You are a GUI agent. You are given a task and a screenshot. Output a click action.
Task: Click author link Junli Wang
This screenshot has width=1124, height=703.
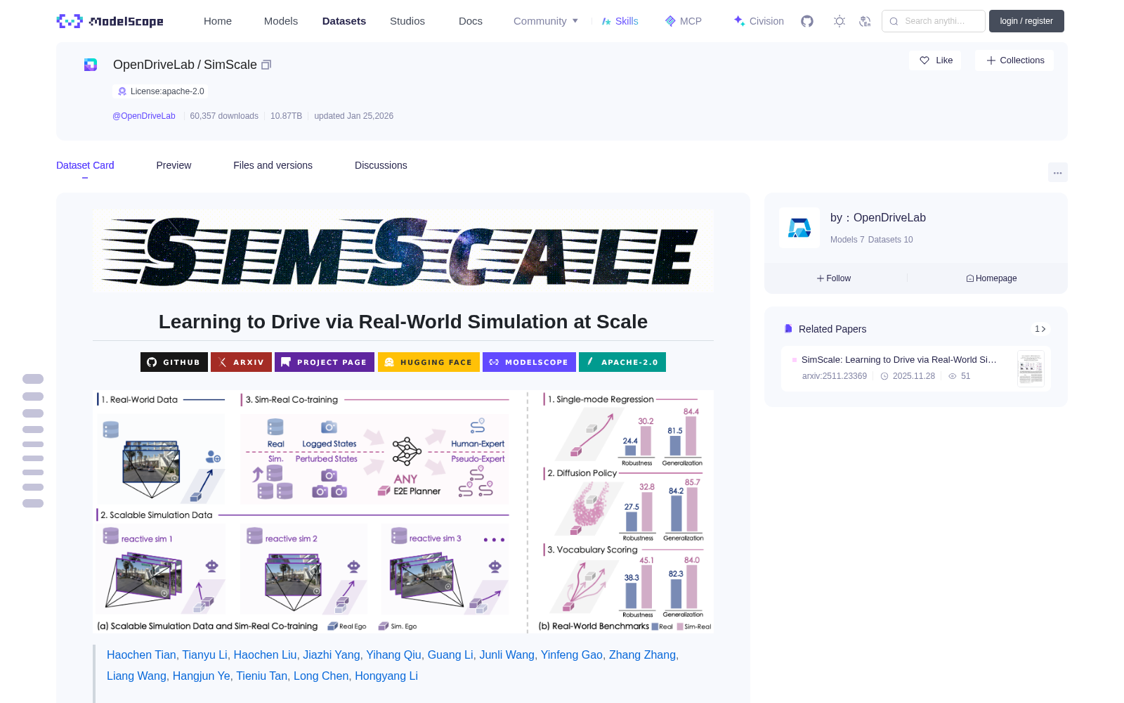[507, 654]
